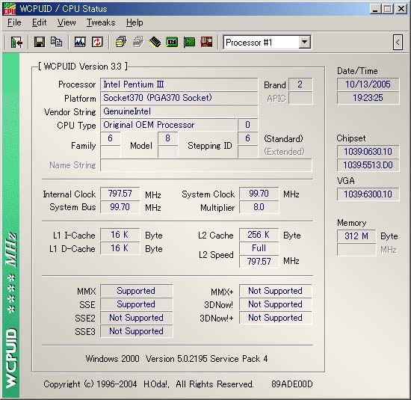Open the yellow stacked windows cache icon
The image size is (411, 400).
[120, 42]
